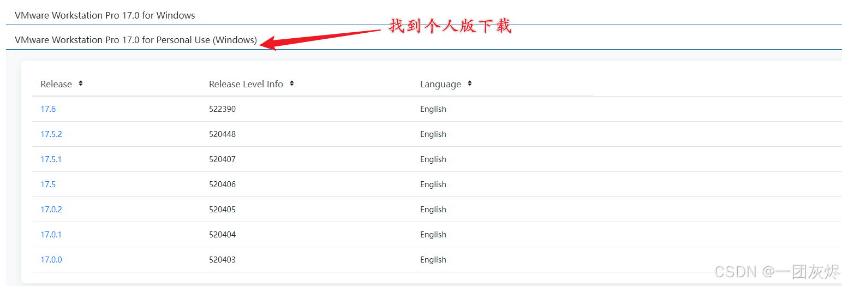
Task: Select release level value 522390
Action: click(222, 109)
